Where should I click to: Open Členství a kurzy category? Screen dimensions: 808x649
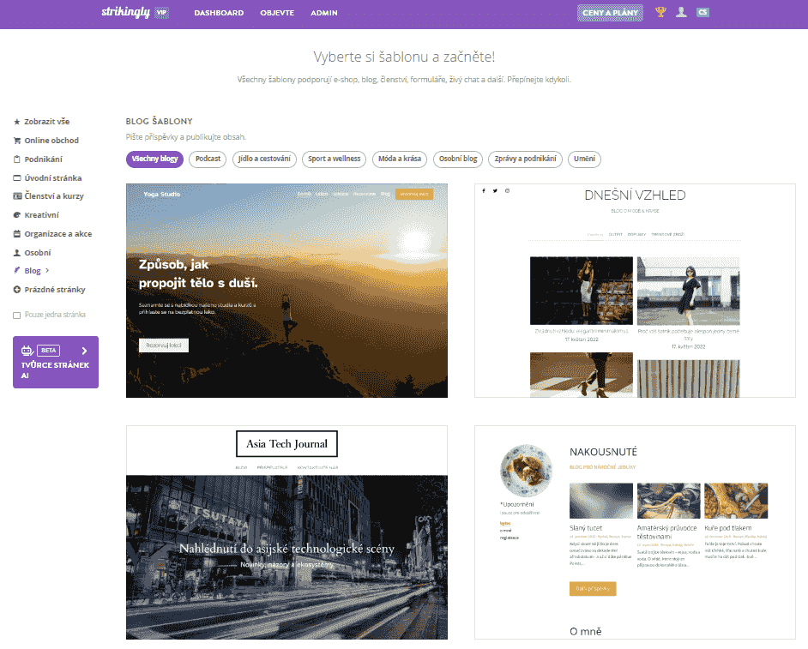[x=54, y=195]
